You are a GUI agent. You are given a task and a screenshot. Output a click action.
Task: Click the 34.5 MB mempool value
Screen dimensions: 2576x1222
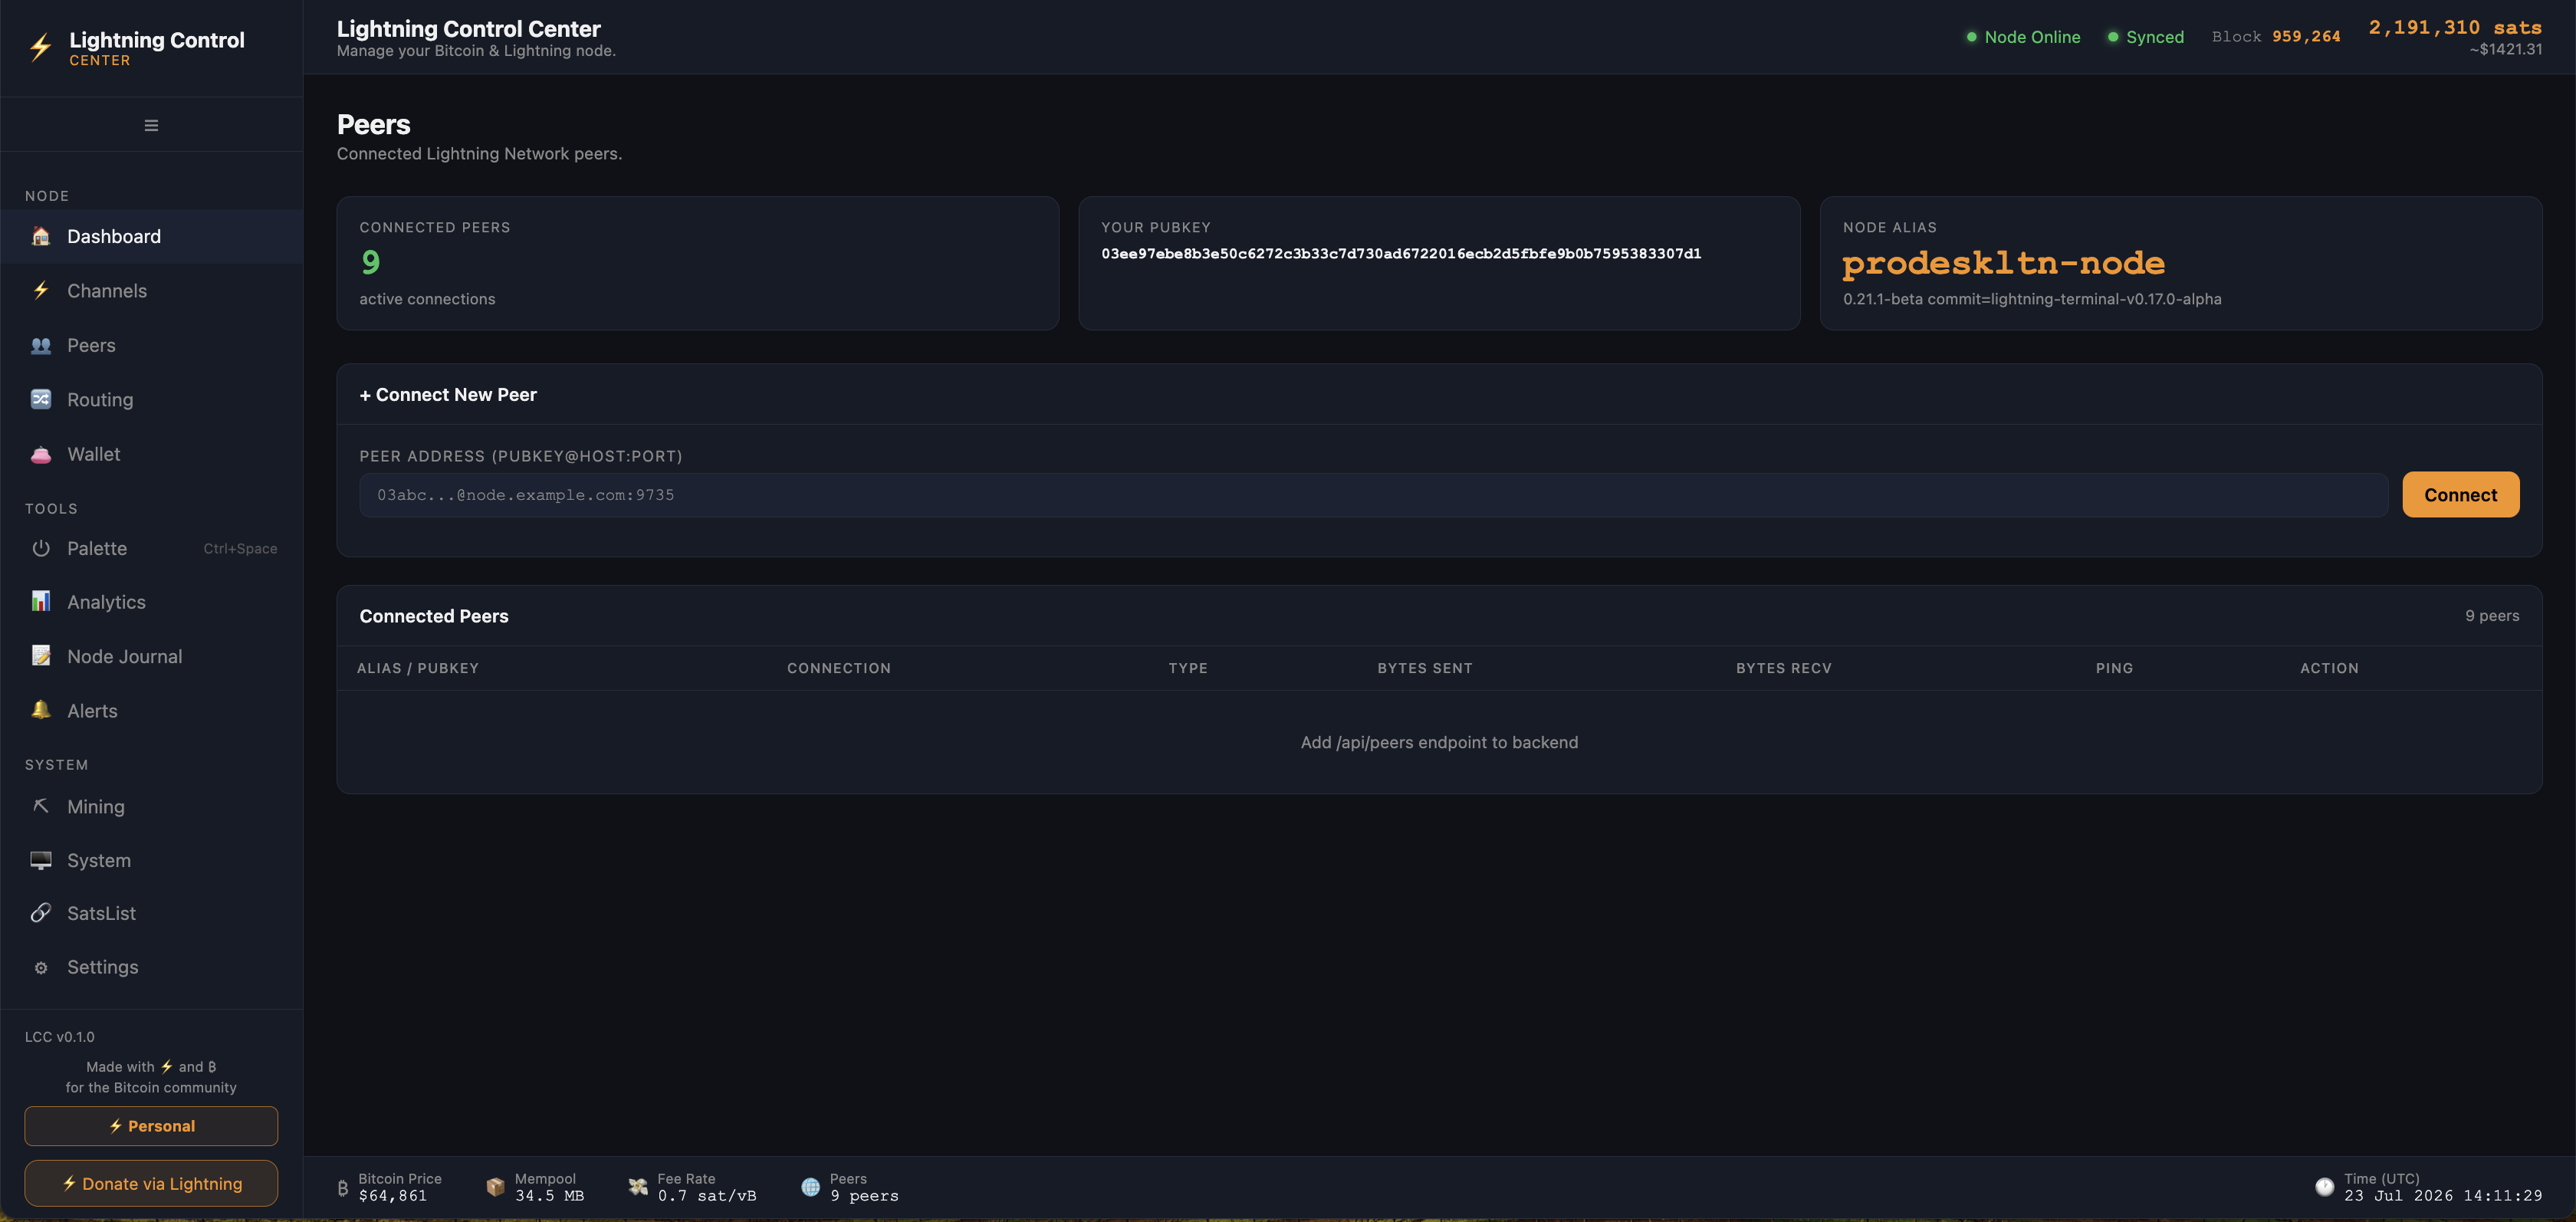click(x=549, y=1196)
